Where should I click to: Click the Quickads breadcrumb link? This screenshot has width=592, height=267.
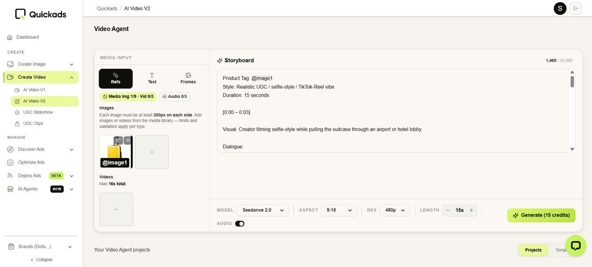107,8
